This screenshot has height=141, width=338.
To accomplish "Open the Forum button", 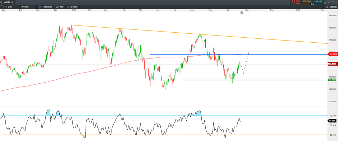I will click(x=72, y=7).
